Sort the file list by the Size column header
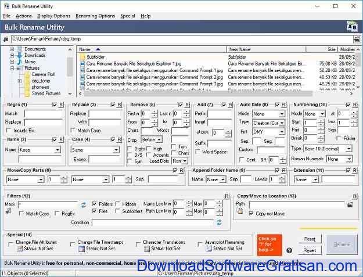This screenshot has height=277, width=363. (321, 49)
